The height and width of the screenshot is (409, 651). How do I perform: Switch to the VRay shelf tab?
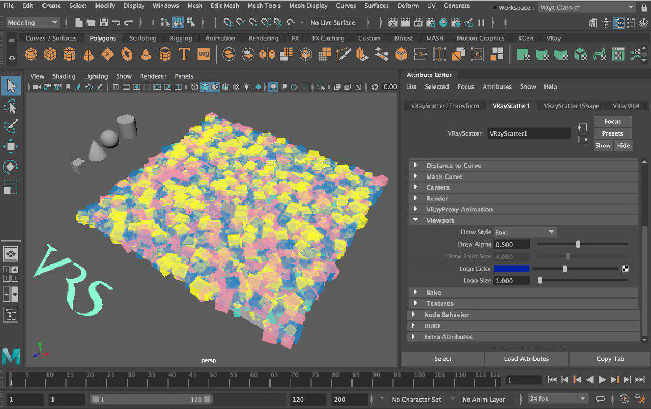(x=553, y=38)
